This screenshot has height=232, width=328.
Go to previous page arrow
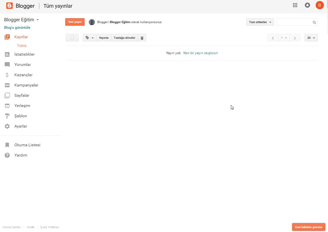click(x=273, y=38)
